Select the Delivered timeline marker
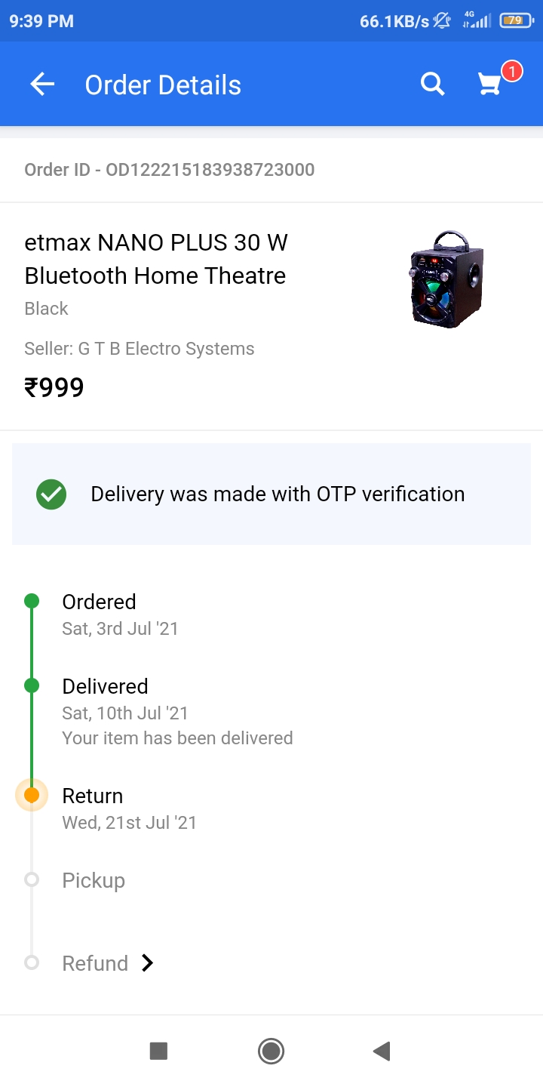The width and height of the screenshot is (543, 1087). pyautogui.click(x=32, y=685)
